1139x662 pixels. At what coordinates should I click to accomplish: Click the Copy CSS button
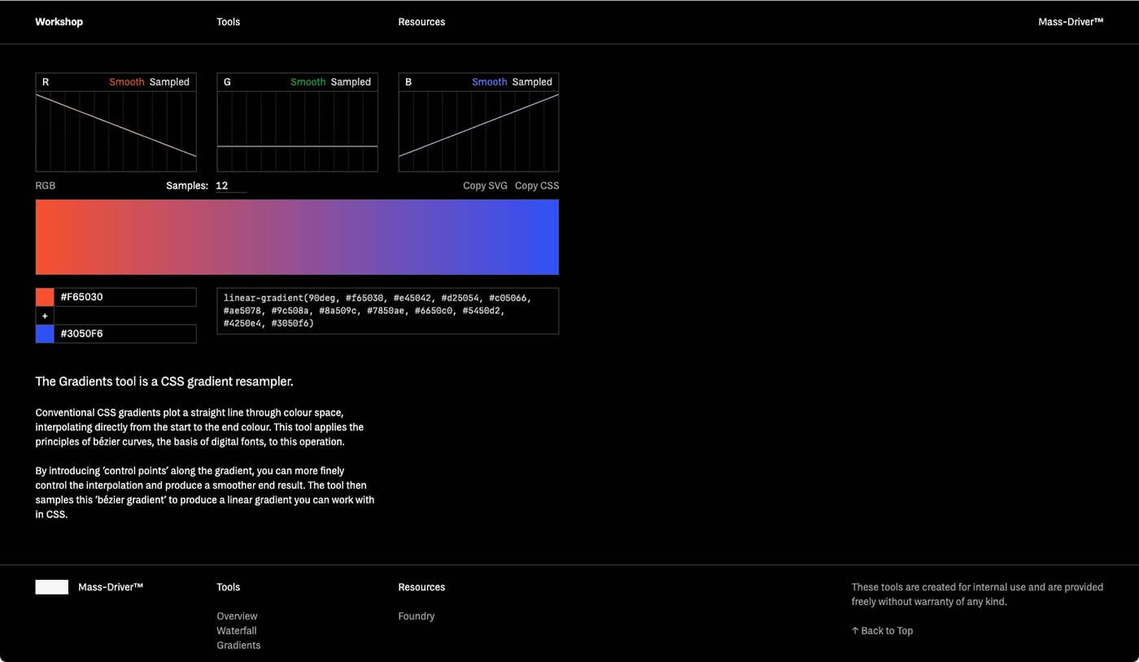pyautogui.click(x=537, y=185)
